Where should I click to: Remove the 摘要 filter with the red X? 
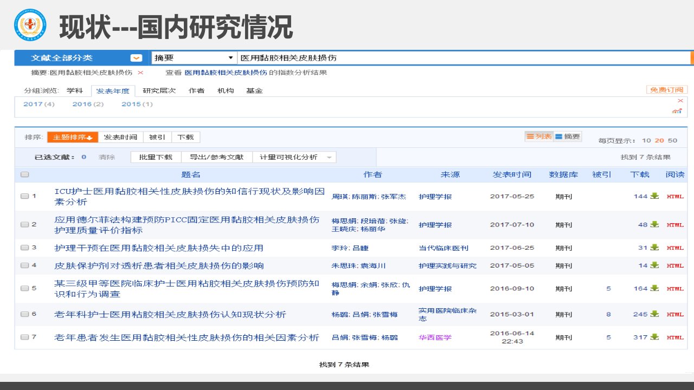coord(140,72)
